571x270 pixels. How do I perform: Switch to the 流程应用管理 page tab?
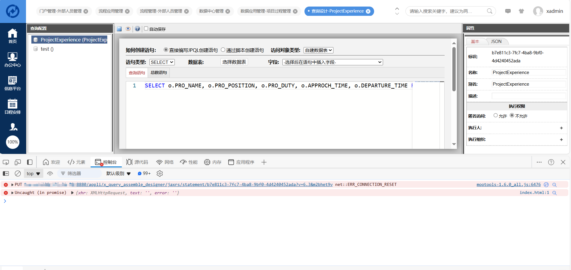point(111,11)
